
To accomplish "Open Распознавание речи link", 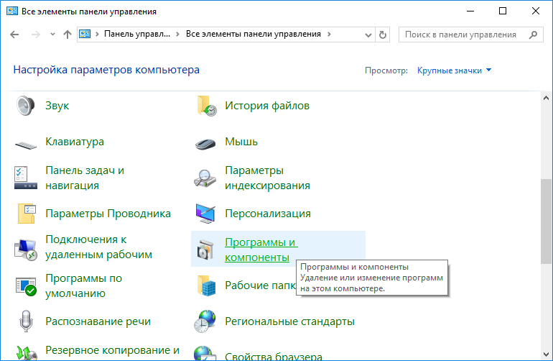I will tap(98, 321).
